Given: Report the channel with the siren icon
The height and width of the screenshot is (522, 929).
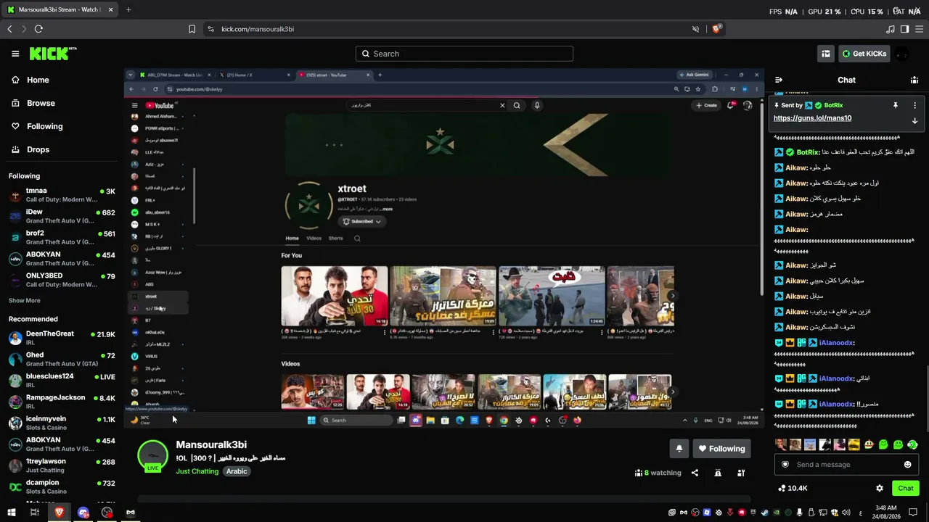Looking at the screenshot, I should 718,473.
